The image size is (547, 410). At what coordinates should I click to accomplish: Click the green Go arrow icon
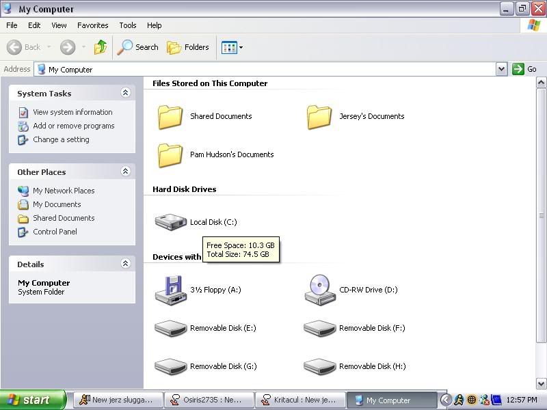518,69
